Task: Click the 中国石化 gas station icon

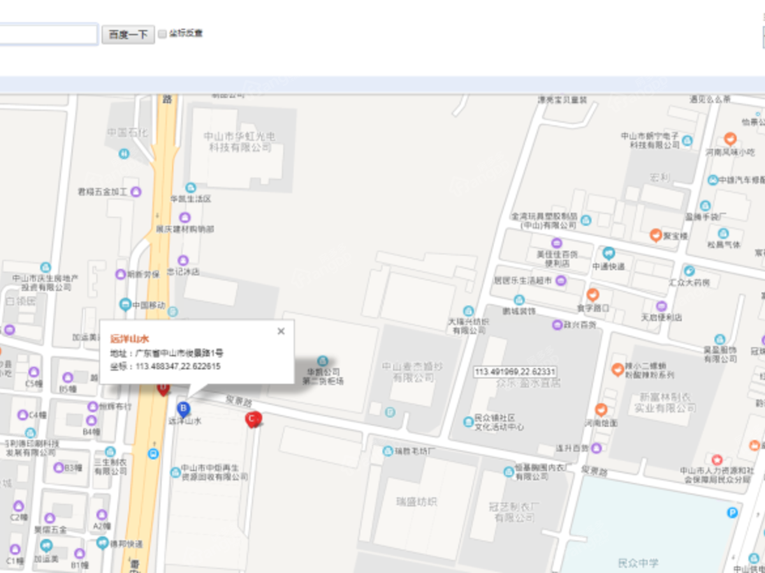Action: pos(123,153)
